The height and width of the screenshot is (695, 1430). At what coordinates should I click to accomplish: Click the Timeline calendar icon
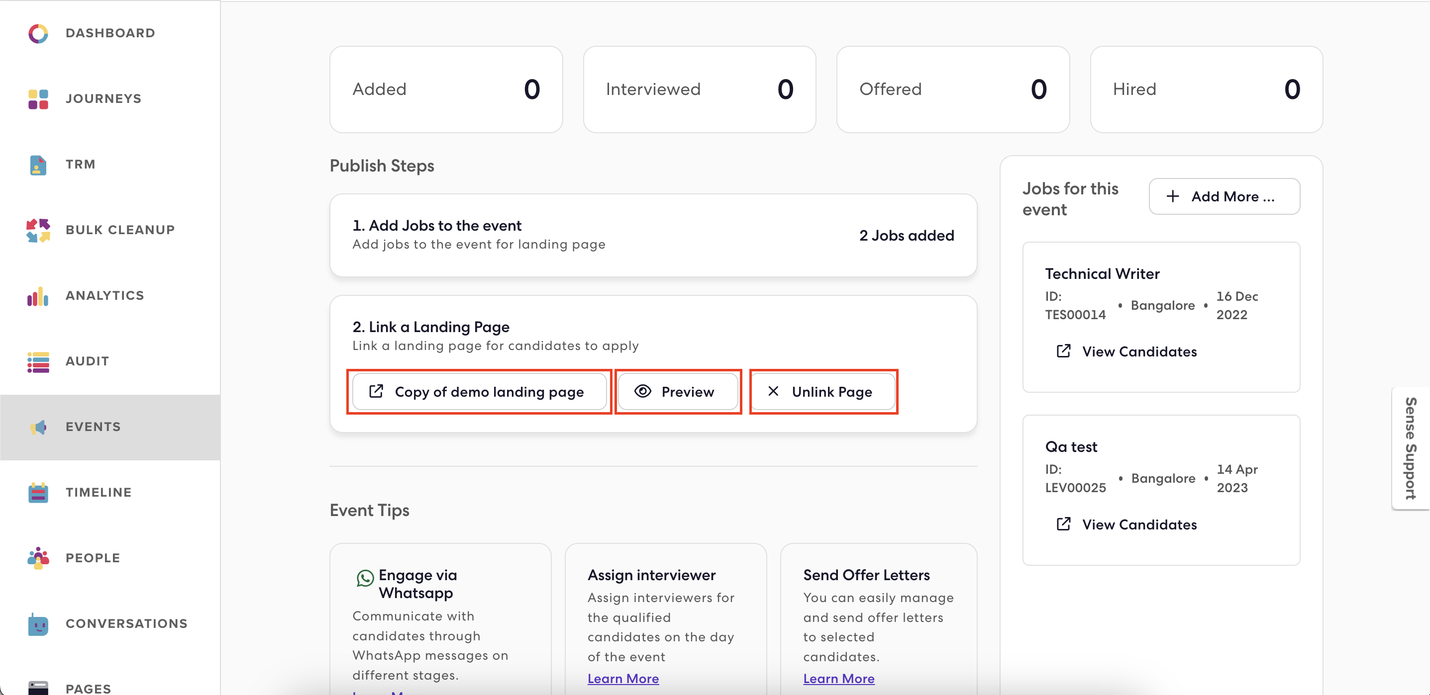38,493
